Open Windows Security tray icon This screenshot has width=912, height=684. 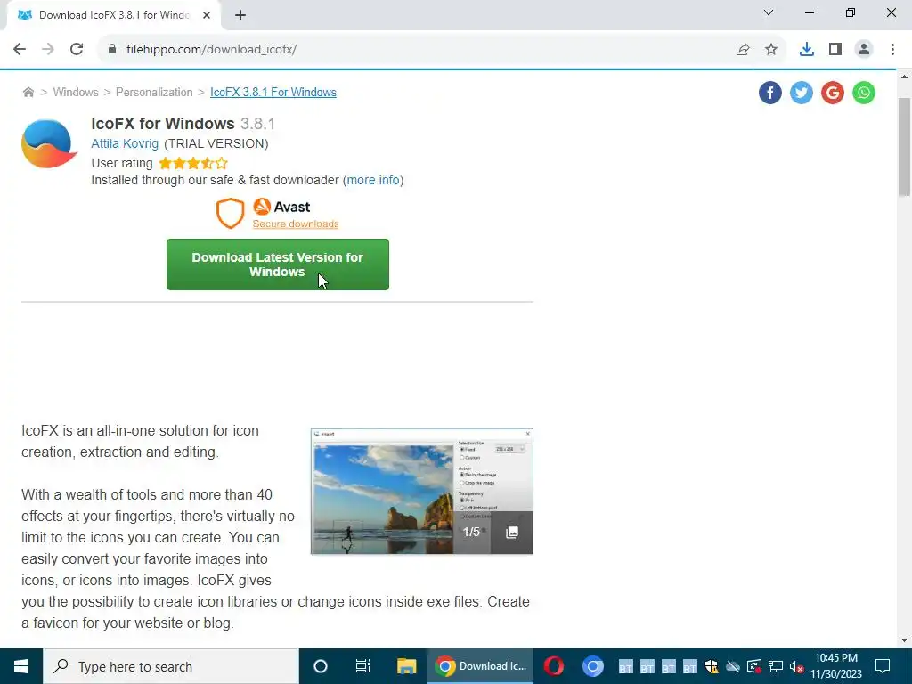click(712, 666)
